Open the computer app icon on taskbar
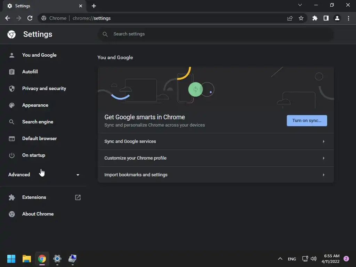The width and height of the screenshot is (356, 267). coord(73,259)
